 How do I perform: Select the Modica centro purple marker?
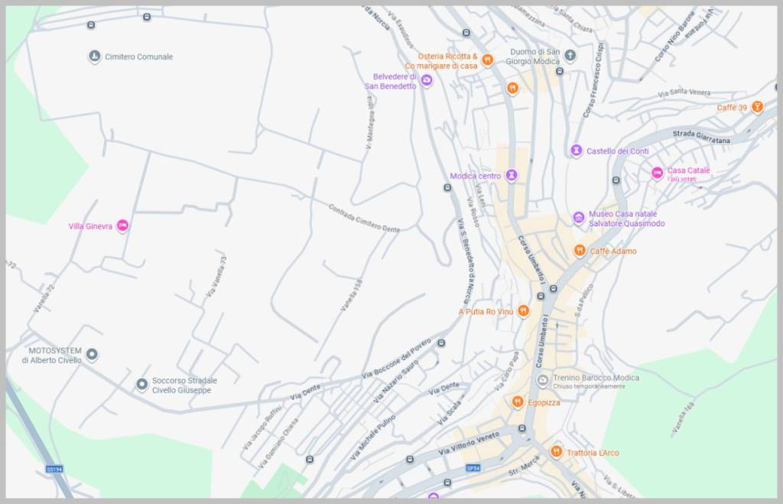pyautogui.click(x=512, y=176)
